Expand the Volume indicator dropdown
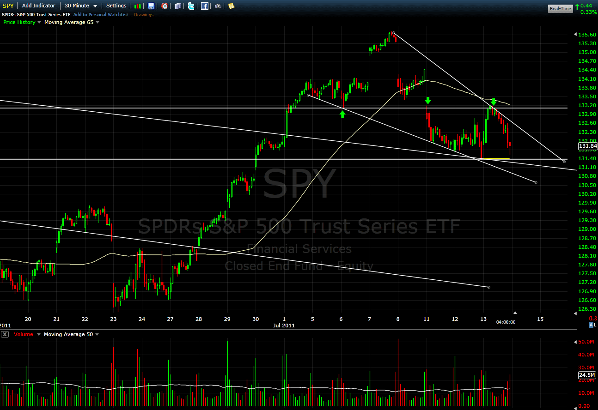598x410 pixels. [x=38, y=334]
